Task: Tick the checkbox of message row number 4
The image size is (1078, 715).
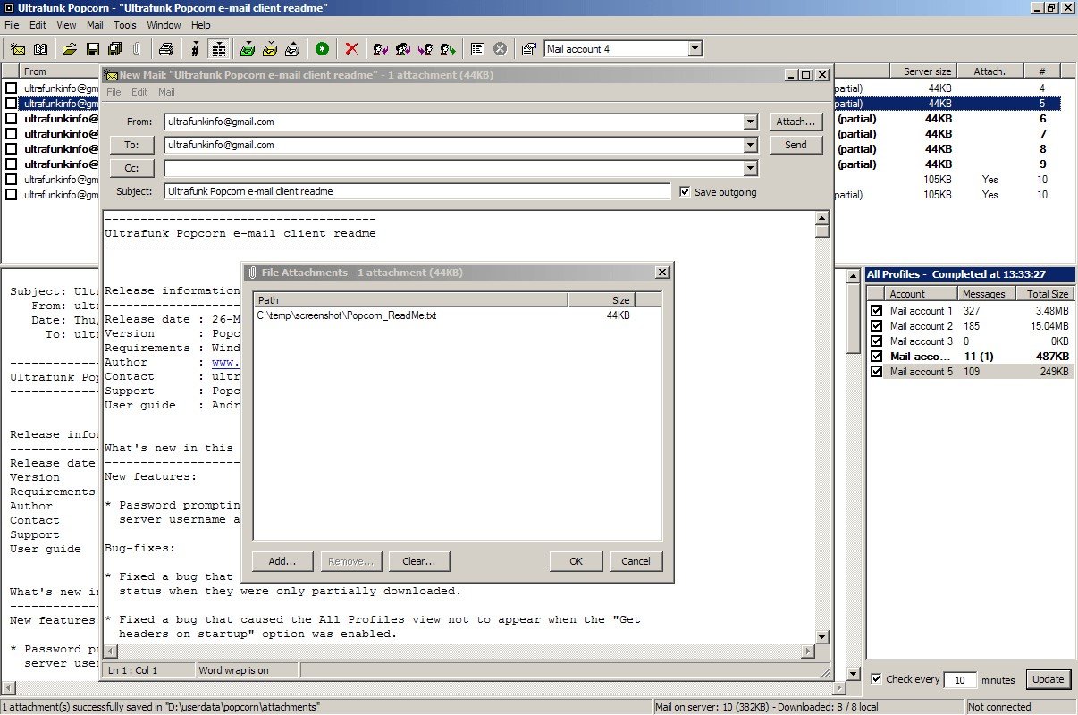Action: coord(12,88)
